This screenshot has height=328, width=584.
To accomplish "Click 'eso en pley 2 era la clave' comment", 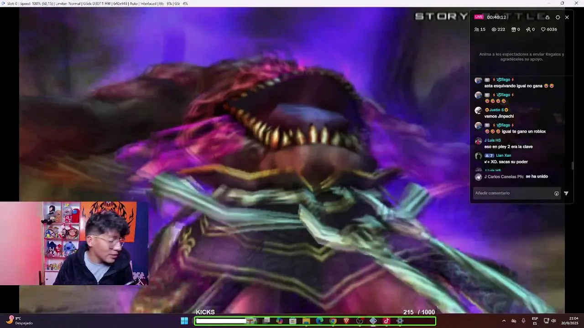I will coord(508,147).
